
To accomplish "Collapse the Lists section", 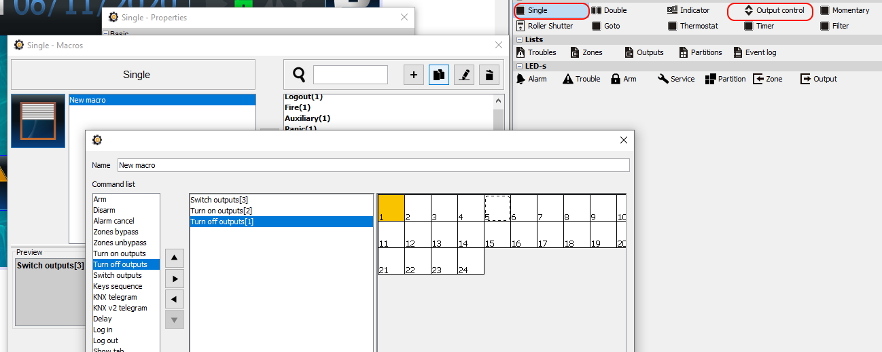I will pos(520,40).
